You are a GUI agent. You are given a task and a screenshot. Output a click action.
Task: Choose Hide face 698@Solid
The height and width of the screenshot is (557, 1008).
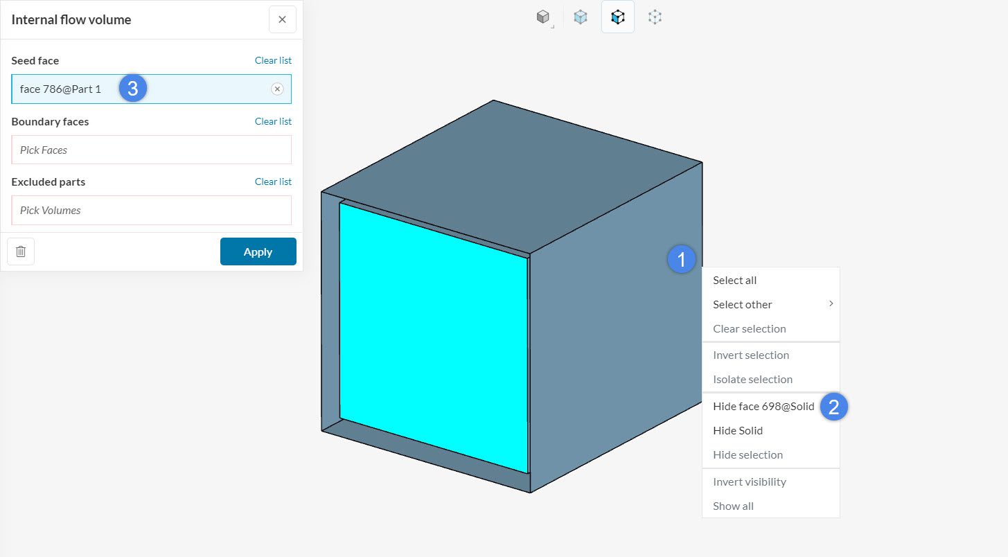pyautogui.click(x=763, y=407)
